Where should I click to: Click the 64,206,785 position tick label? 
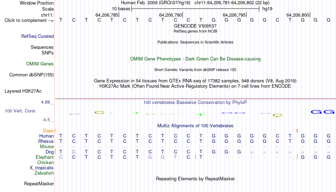pos(107,15)
